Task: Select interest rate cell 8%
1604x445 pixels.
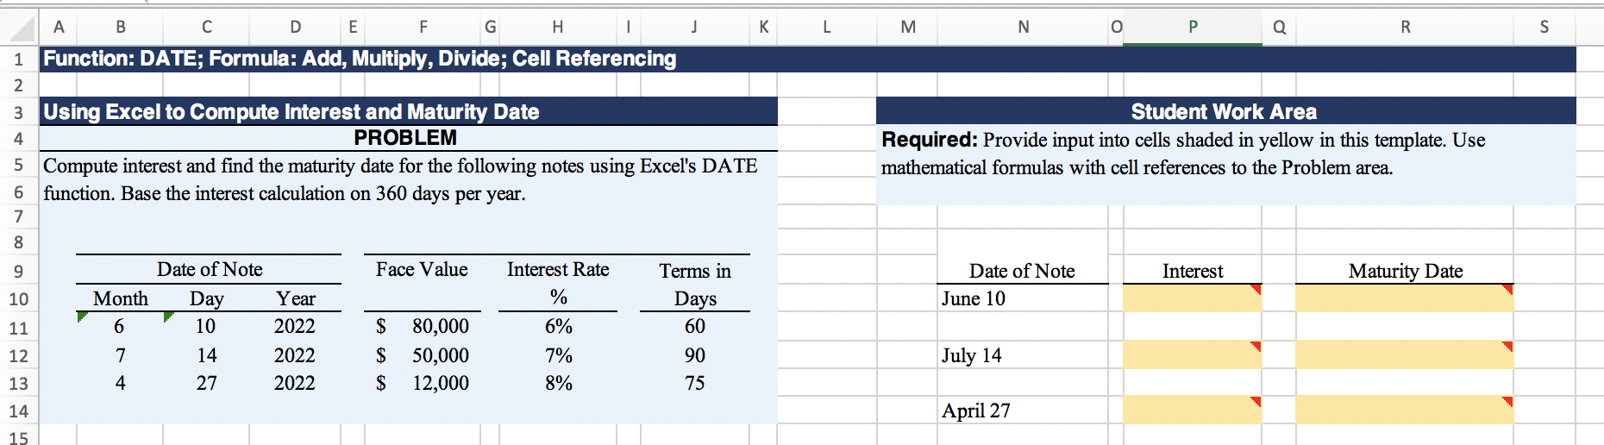Action: [558, 383]
